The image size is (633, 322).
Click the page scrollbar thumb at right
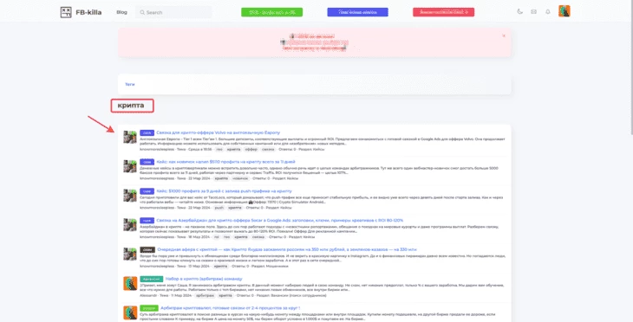click(631, 68)
